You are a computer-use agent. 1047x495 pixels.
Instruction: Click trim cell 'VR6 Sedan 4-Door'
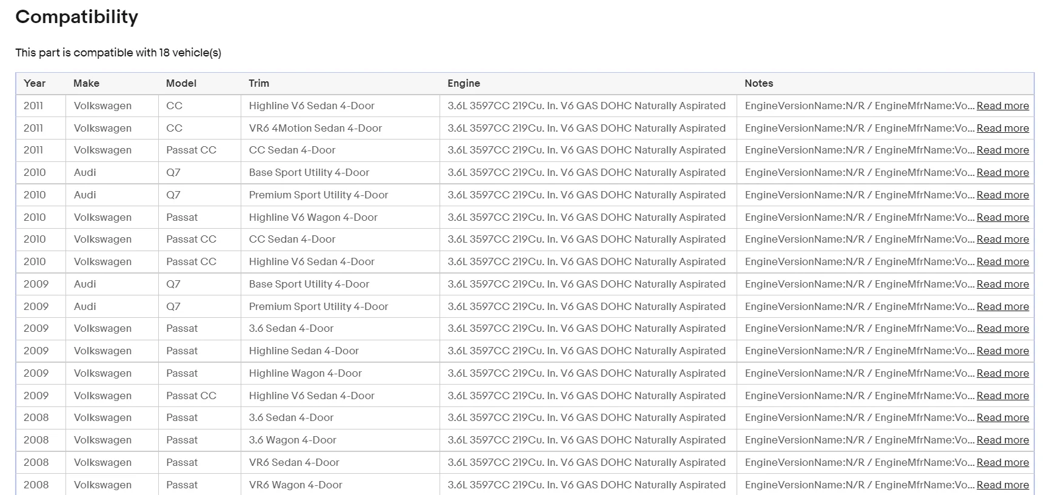pyautogui.click(x=294, y=462)
